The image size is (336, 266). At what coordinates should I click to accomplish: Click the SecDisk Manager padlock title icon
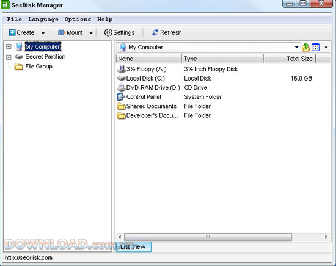[x=5, y=5]
